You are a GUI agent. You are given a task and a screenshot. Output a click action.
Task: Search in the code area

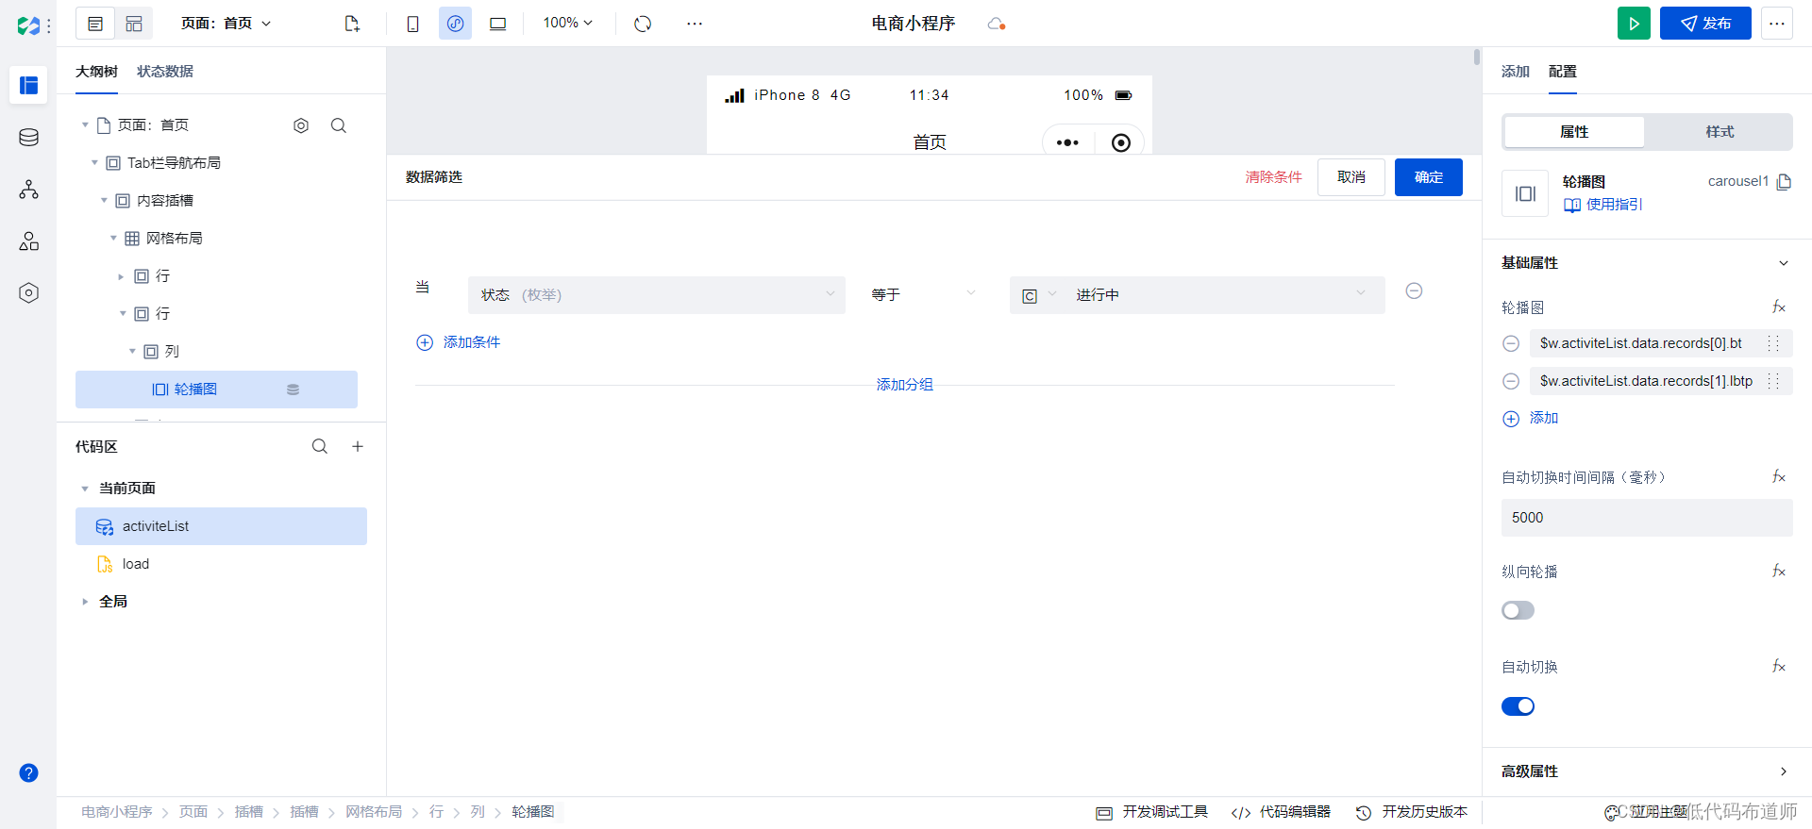pos(320,446)
